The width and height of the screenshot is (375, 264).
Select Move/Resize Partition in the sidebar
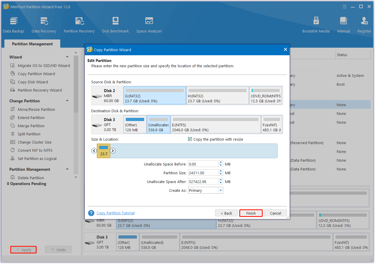(x=36, y=109)
